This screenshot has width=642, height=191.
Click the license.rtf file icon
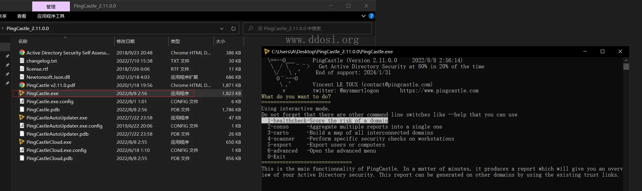[22, 69]
